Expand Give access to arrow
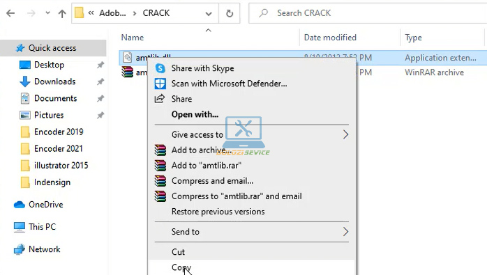487x275 pixels. tap(345, 134)
